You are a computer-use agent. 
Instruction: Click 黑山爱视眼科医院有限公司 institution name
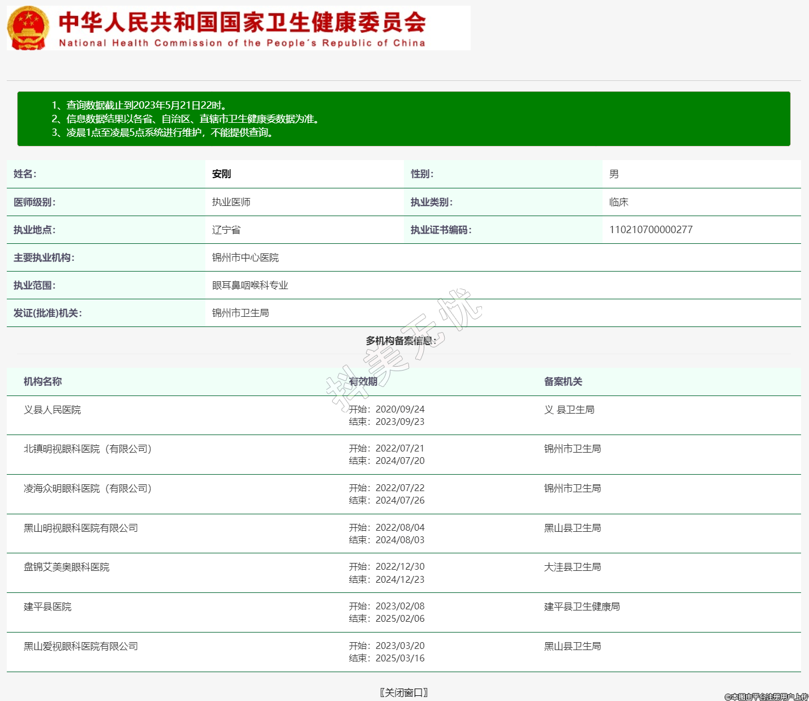click(81, 647)
